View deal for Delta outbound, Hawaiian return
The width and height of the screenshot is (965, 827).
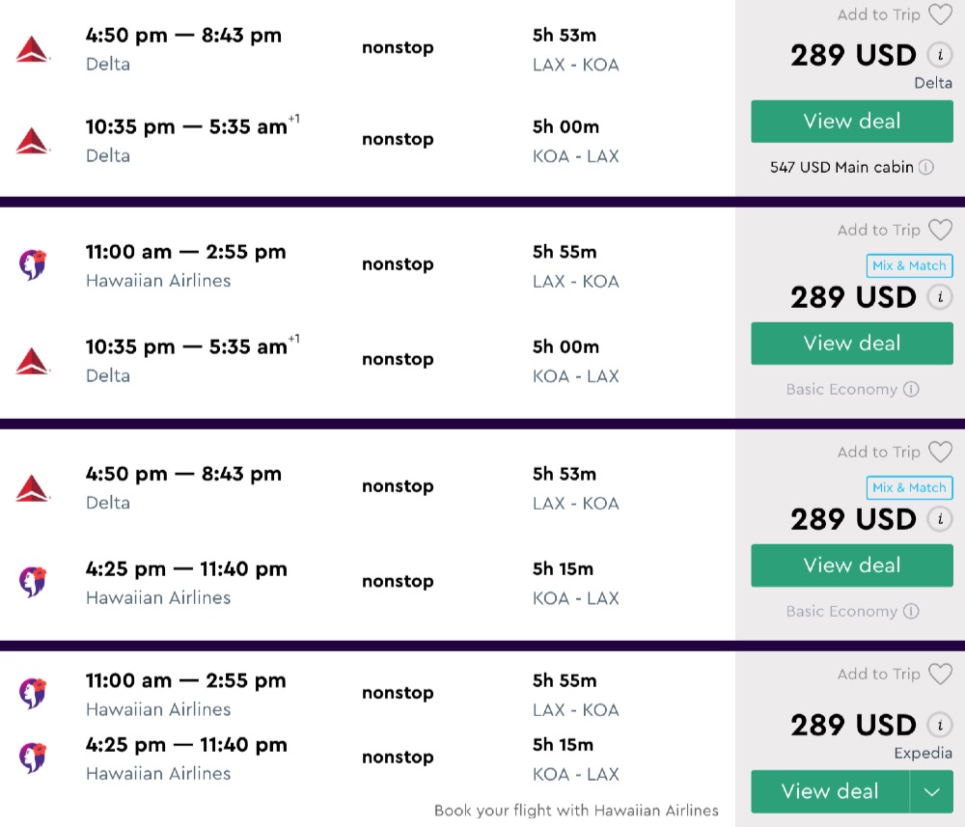(x=851, y=565)
